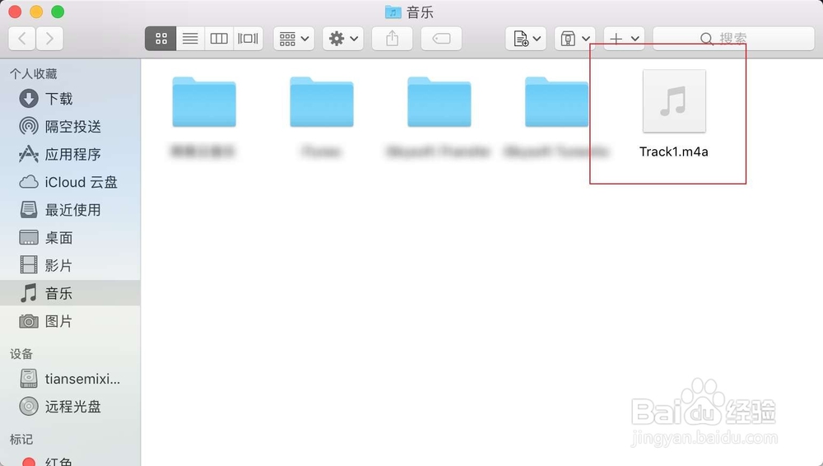Zoom the window with green button
This screenshot has height=466, width=823.
pos(58,12)
